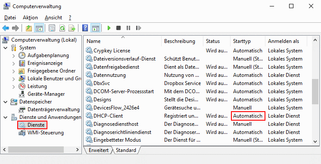Select Eingebetteter Modus service
This screenshot has width=321, height=164.
pos(117,140)
